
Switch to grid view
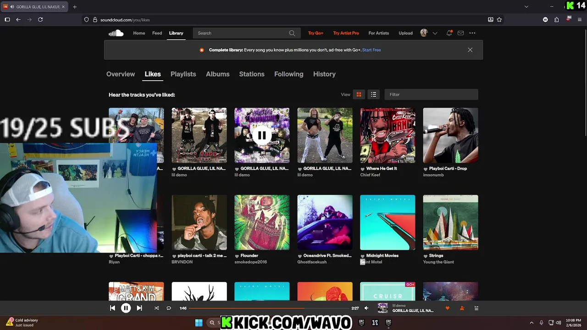pyautogui.click(x=359, y=94)
